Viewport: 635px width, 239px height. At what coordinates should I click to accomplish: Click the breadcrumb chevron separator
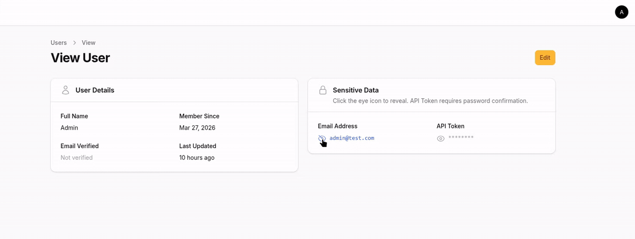[75, 43]
